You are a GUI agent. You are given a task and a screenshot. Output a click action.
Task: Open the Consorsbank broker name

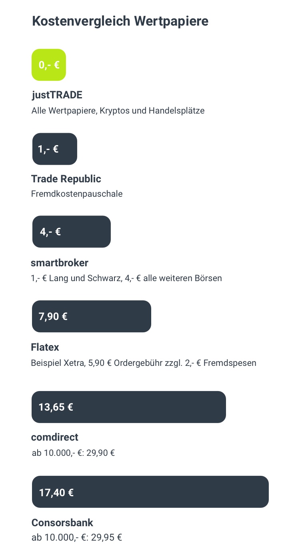pyautogui.click(x=62, y=523)
